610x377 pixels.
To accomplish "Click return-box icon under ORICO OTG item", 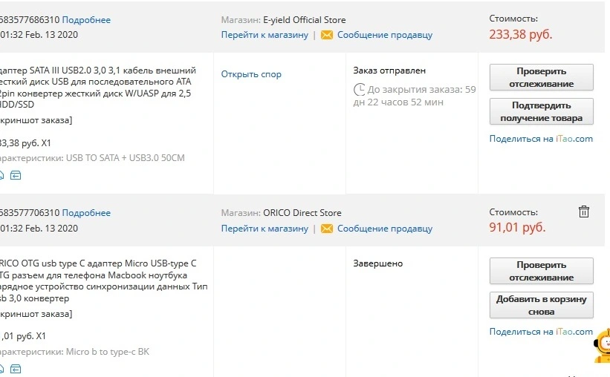I will coord(16,368).
